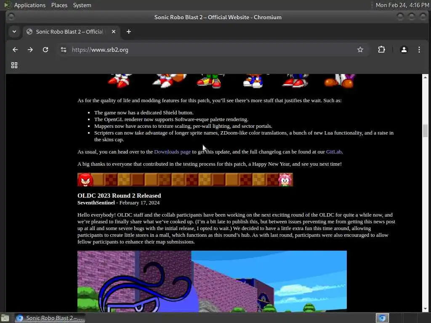Follow the Downloads page link
431x323 pixels.
point(172,151)
